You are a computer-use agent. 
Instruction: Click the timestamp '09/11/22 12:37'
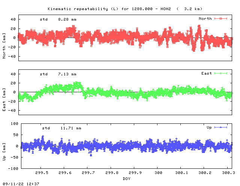(x=21, y=184)
